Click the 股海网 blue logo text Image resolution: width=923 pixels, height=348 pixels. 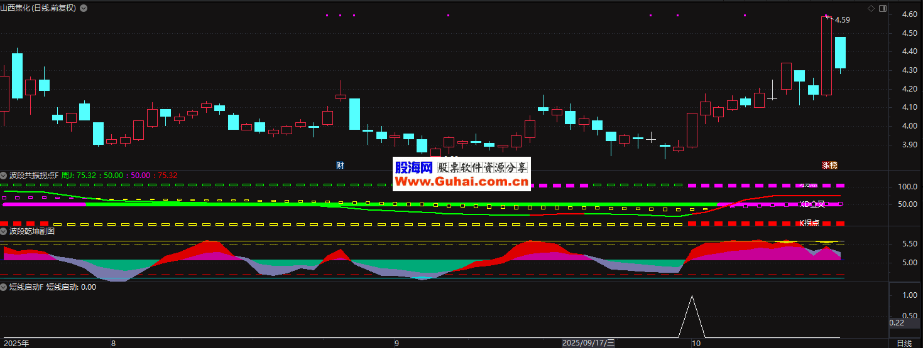point(413,167)
